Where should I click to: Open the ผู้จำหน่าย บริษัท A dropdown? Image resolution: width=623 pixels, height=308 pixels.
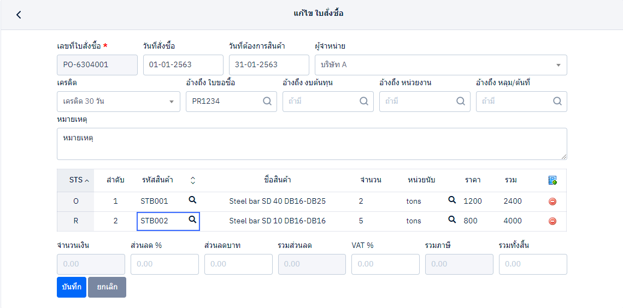(x=440, y=64)
